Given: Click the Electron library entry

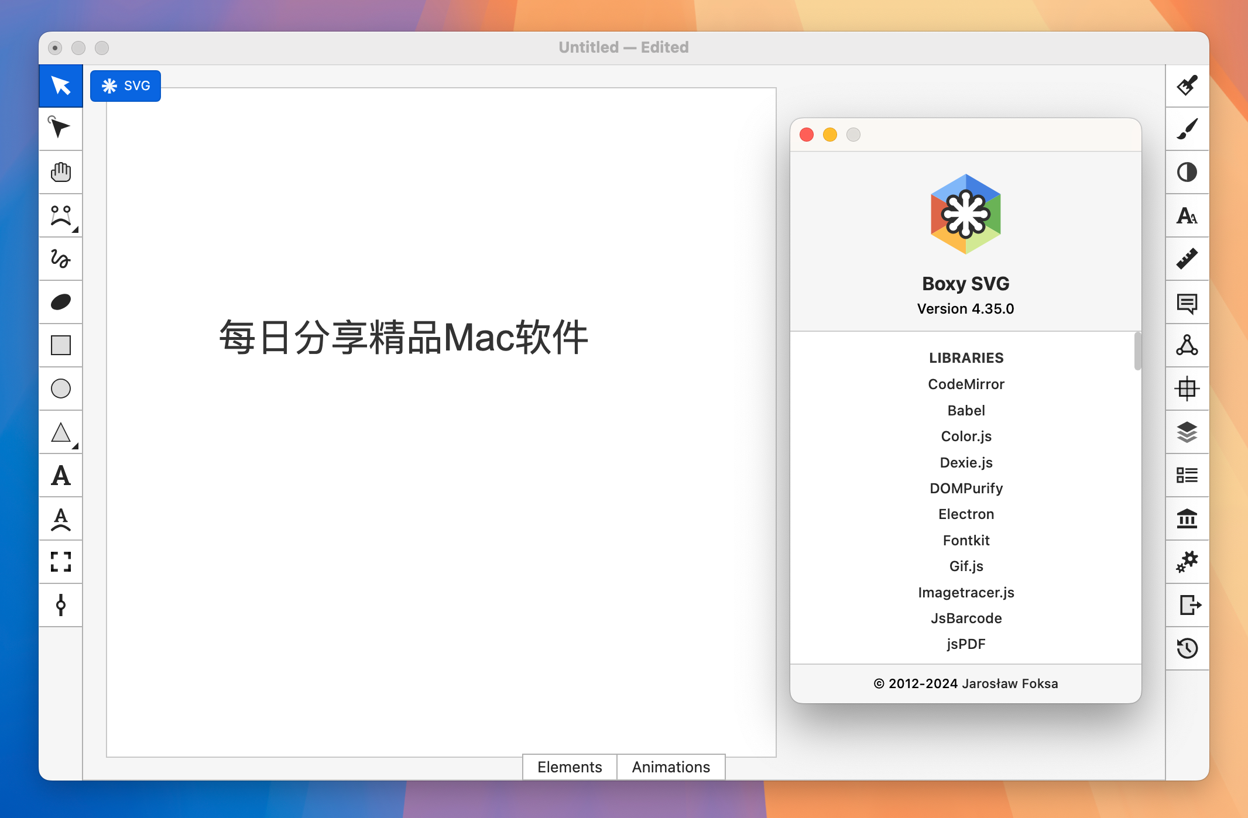Looking at the screenshot, I should point(966,514).
